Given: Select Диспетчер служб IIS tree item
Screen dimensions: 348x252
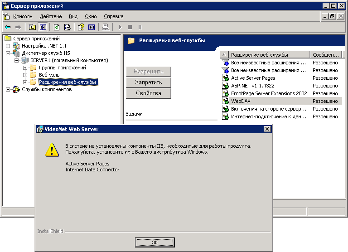Looking at the screenshot, I should point(46,53).
